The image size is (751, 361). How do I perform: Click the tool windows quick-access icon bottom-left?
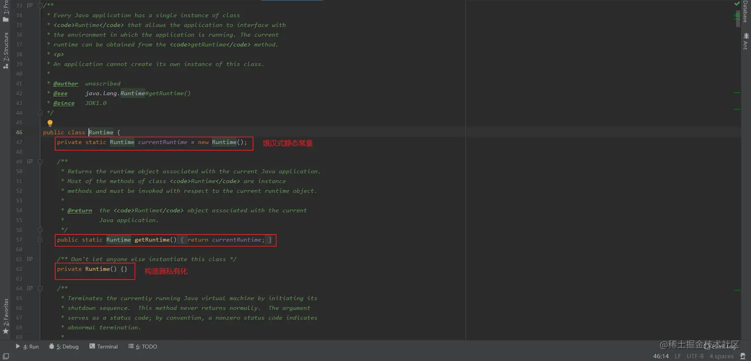pyautogui.click(x=6, y=356)
